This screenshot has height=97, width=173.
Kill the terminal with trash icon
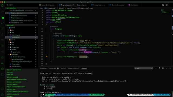pos(163,68)
